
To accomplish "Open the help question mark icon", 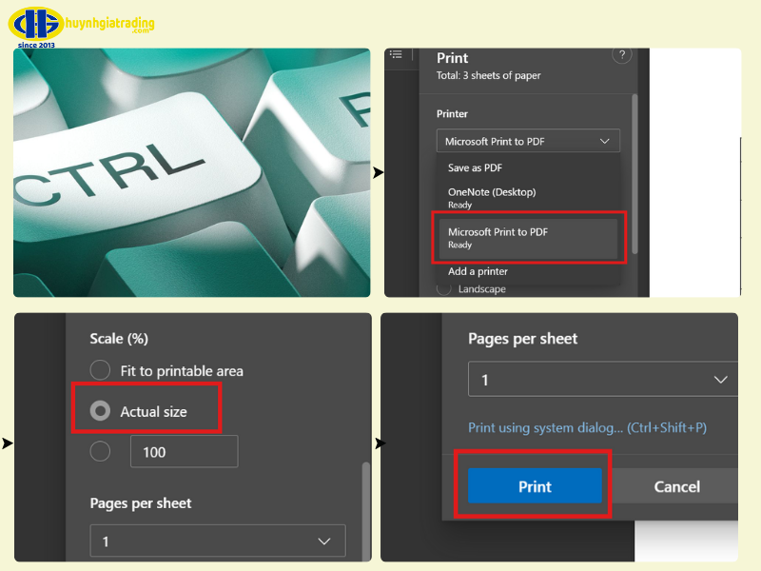I will pos(622,55).
